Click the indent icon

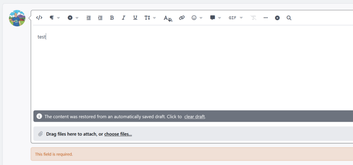click(100, 18)
